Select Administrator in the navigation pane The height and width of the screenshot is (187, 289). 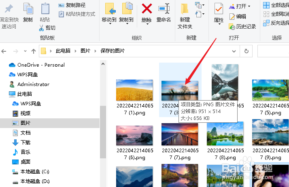click(29, 84)
